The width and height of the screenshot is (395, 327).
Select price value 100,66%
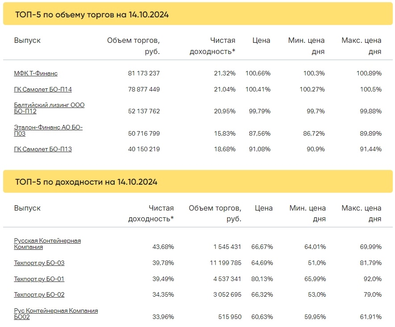click(x=258, y=73)
